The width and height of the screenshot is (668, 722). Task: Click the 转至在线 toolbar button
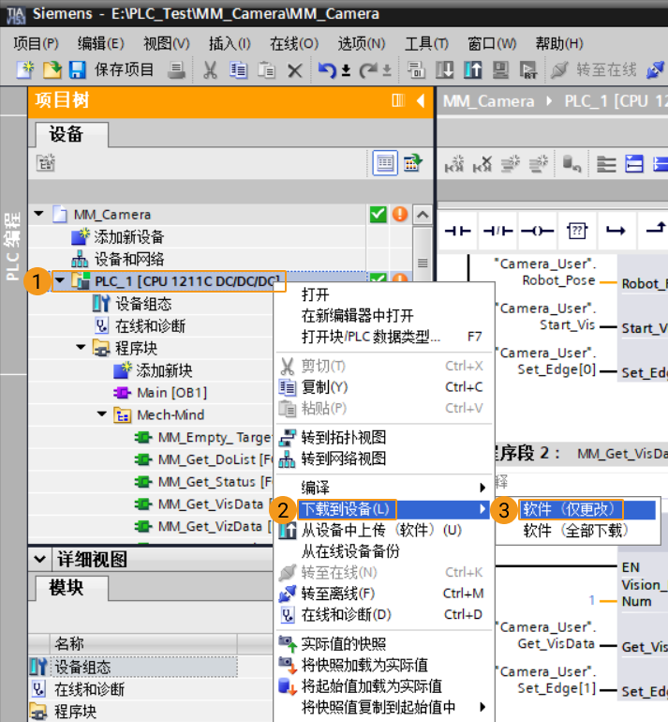(593, 70)
